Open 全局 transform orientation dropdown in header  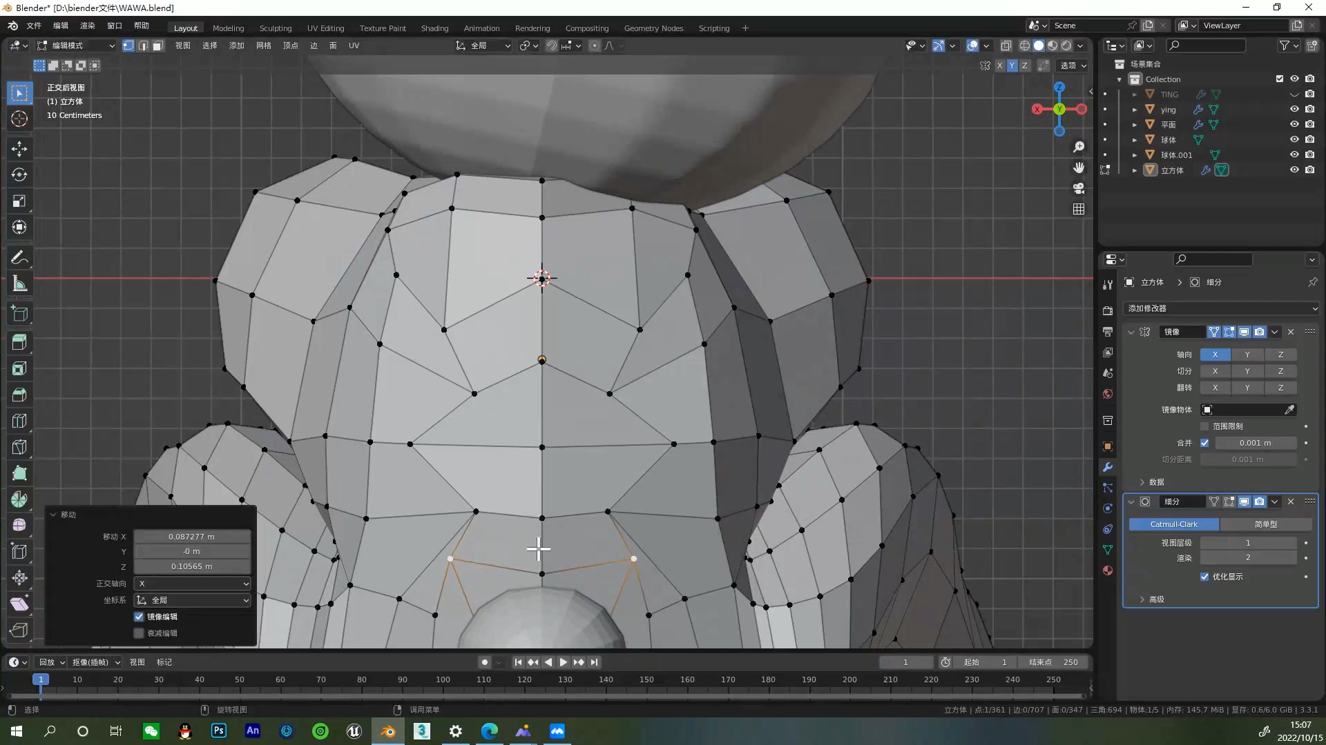point(483,46)
